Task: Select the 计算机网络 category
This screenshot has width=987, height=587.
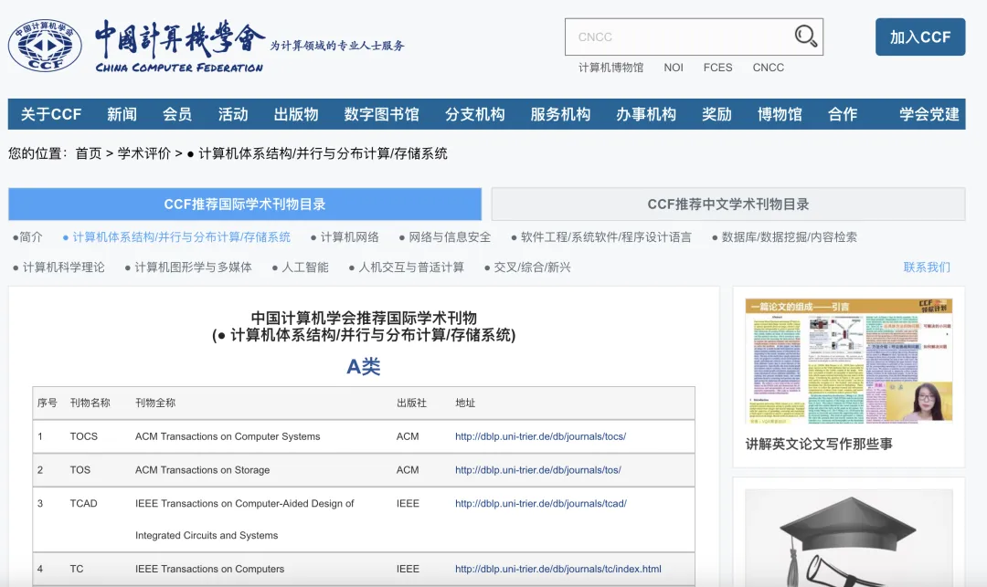Action: 349,237
